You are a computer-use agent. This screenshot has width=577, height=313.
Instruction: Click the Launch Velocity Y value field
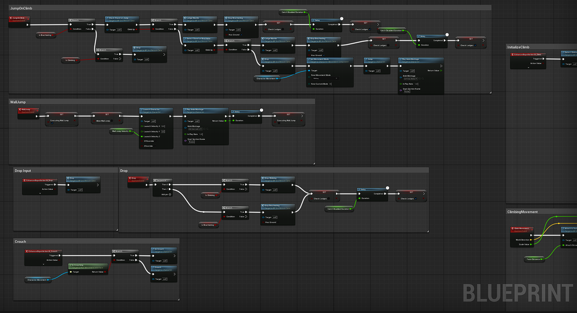pyautogui.click(x=163, y=131)
